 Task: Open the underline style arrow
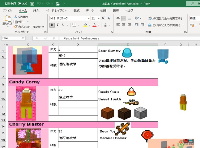coord(68,25)
